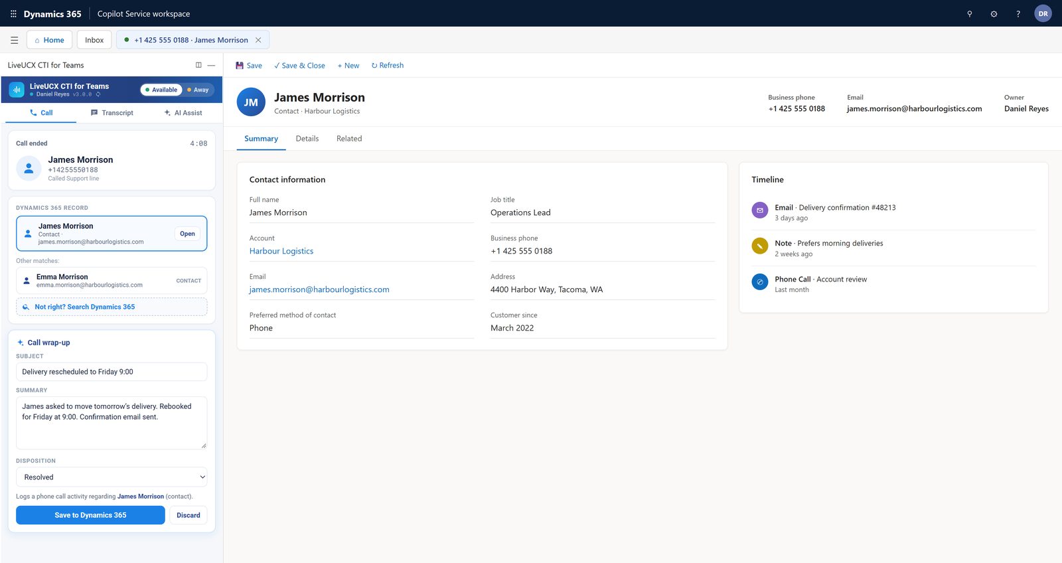1062x563 pixels.
Task: Open the Harbour Logistics account link
Action: (x=281, y=251)
